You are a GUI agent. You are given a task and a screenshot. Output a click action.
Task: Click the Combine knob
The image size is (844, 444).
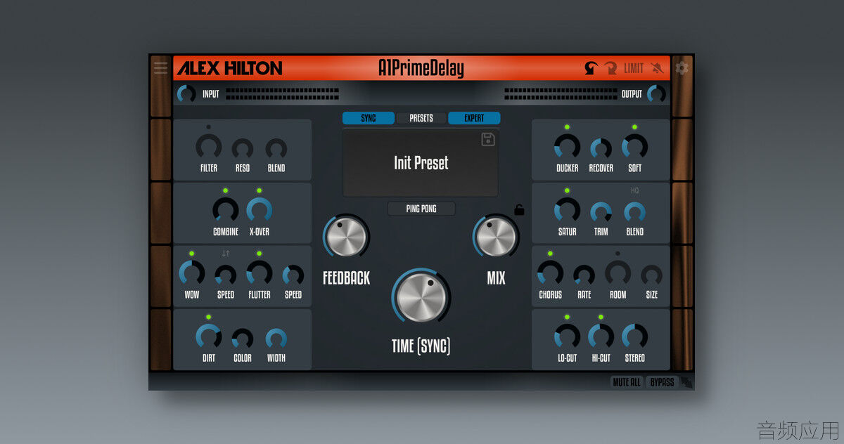point(225,211)
